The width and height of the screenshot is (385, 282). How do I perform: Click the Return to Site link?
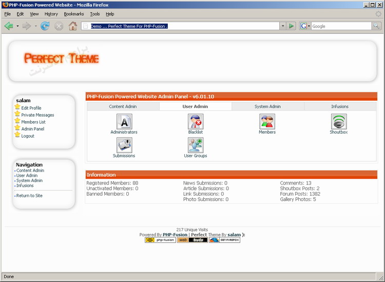(29, 196)
